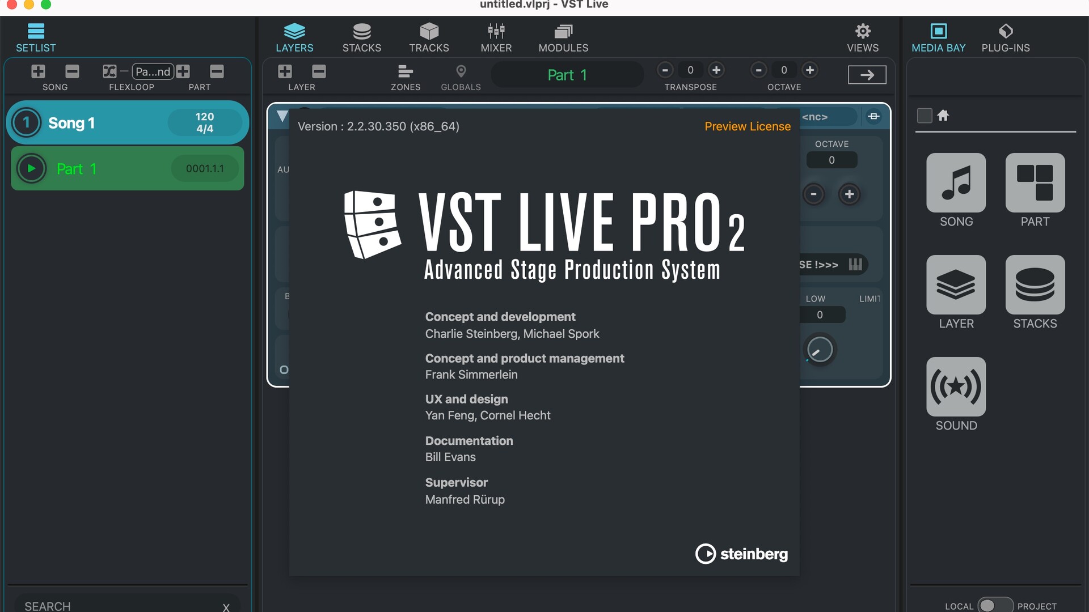The image size is (1089, 612).
Task: Open the Tracks tab
Action: pyautogui.click(x=429, y=37)
